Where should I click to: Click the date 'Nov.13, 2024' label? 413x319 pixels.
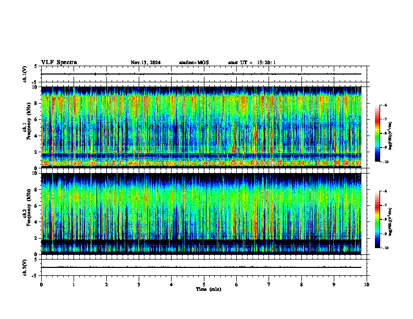(145, 63)
